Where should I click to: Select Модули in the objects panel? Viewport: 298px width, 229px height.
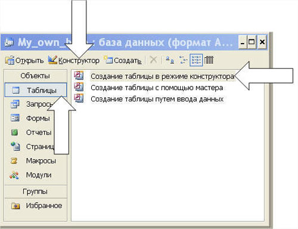click(x=36, y=175)
